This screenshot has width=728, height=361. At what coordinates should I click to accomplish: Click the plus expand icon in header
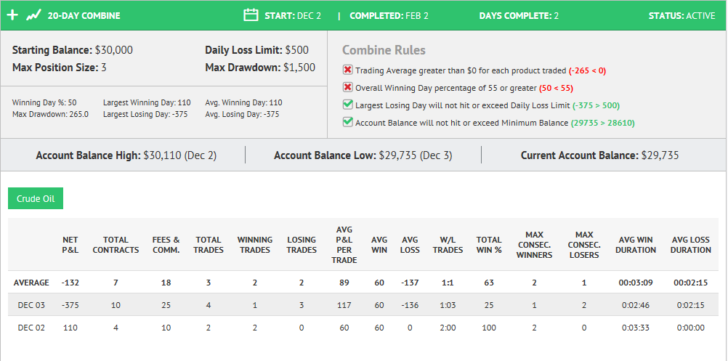(12, 15)
